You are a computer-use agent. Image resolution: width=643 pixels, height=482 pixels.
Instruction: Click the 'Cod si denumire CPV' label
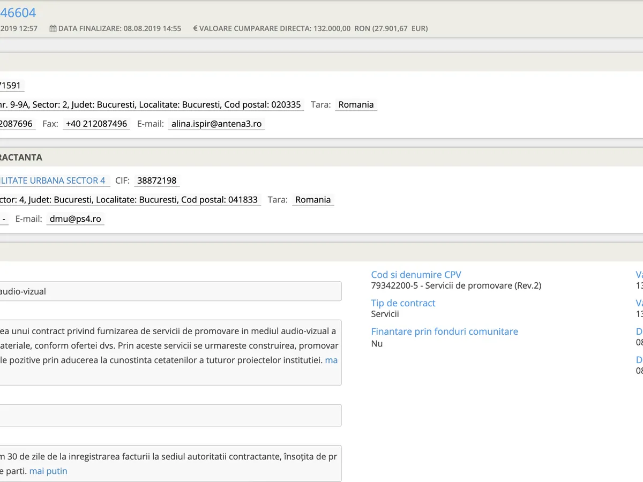point(416,275)
